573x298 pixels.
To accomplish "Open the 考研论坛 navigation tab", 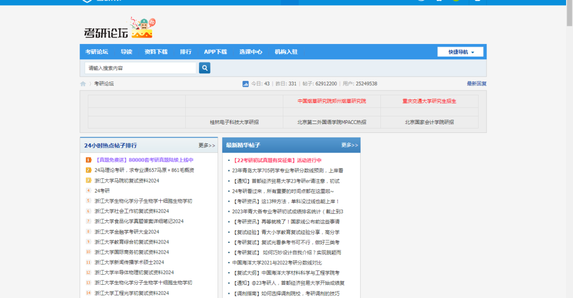I will pyautogui.click(x=97, y=52).
